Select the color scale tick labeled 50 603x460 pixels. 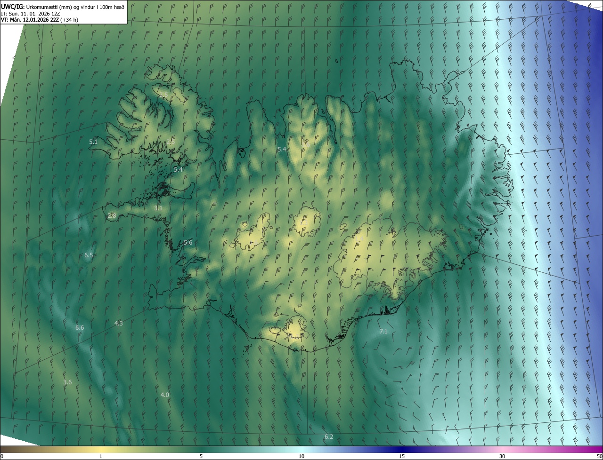click(599, 457)
